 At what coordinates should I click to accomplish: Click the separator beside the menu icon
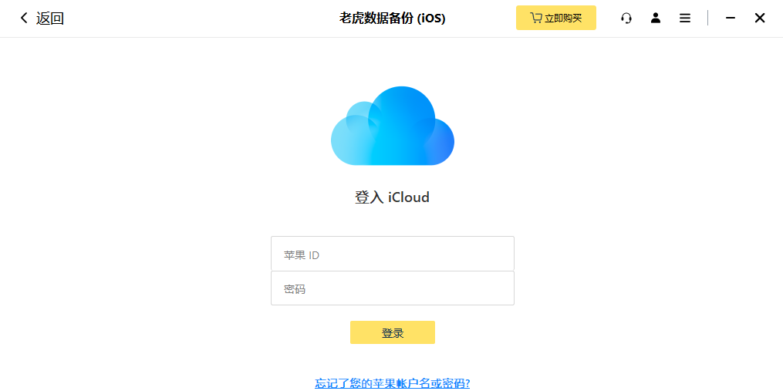[707, 18]
